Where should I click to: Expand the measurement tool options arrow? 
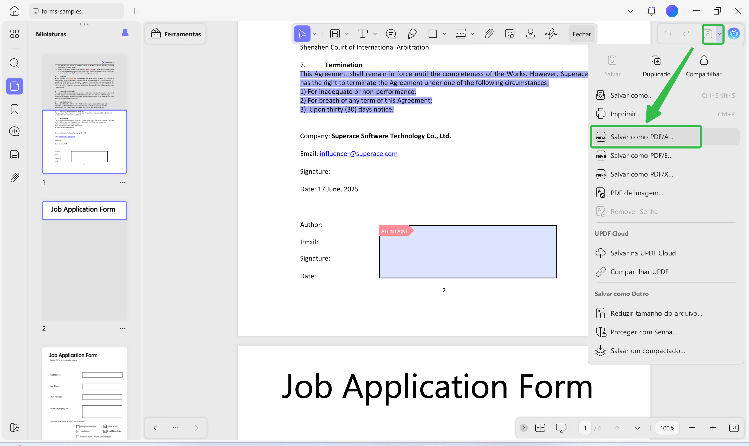pyautogui.click(x=473, y=34)
